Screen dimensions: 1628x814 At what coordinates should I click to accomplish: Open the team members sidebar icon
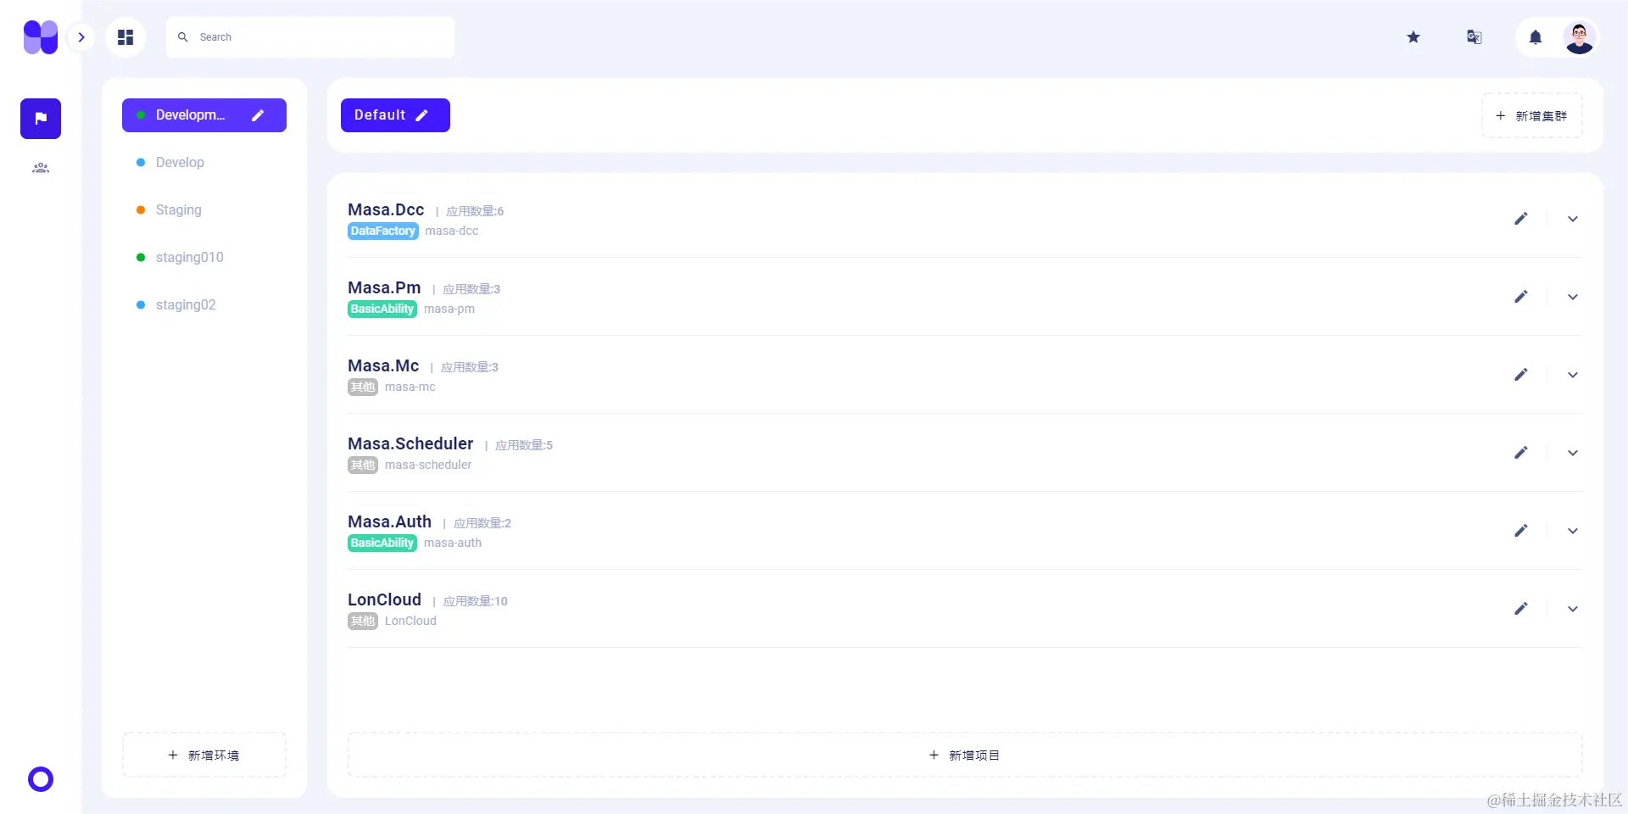pyautogui.click(x=41, y=168)
